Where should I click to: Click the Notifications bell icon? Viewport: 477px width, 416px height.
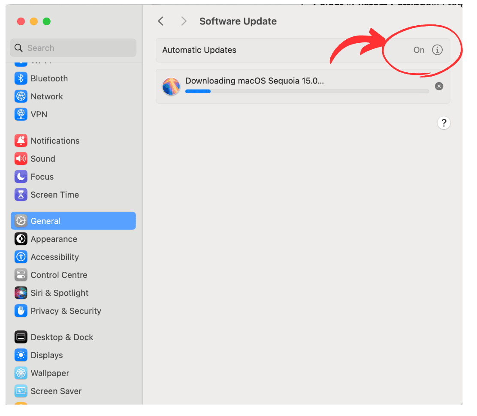21,141
